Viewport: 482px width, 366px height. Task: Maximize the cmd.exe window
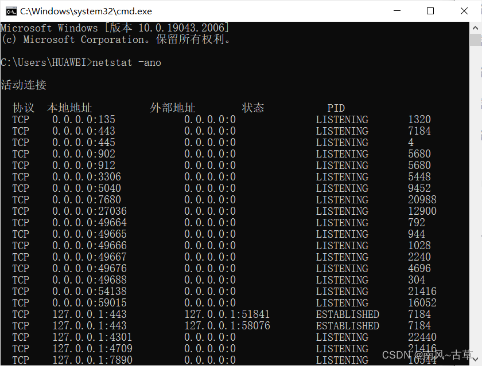point(430,11)
